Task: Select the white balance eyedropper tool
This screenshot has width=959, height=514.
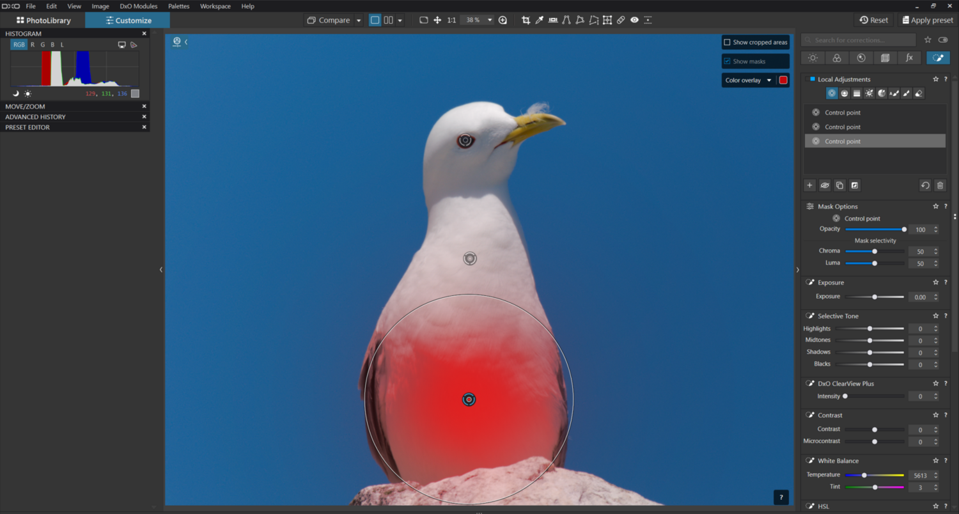Action: click(539, 20)
